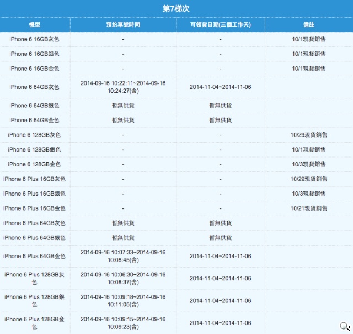Click pickup date for iPhone 6 Plus 128GB金色
This screenshot has width=353, height=334.
coord(221,323)
